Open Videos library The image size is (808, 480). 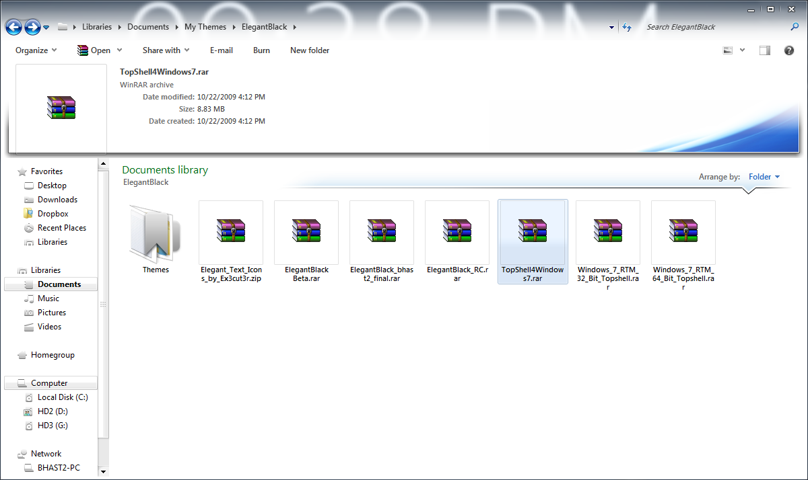pyautogui.click(x=49, y=327)
